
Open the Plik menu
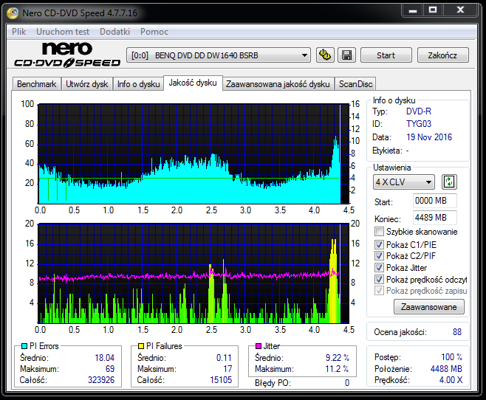(19, 32)
